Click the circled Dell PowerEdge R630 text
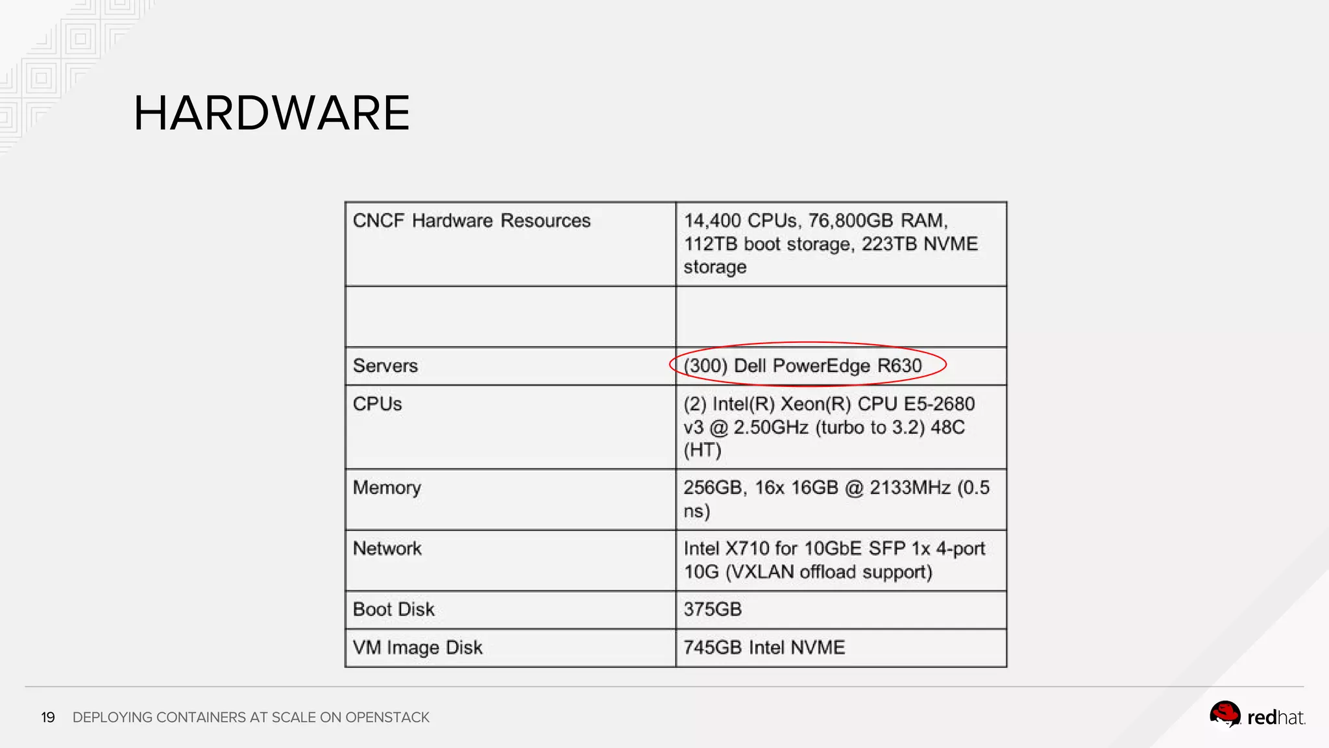This screenshot has height=748, width=1329. coord(803,366)
